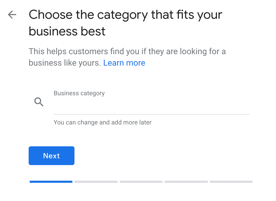Click the "business best" heading line

[67, 32]
